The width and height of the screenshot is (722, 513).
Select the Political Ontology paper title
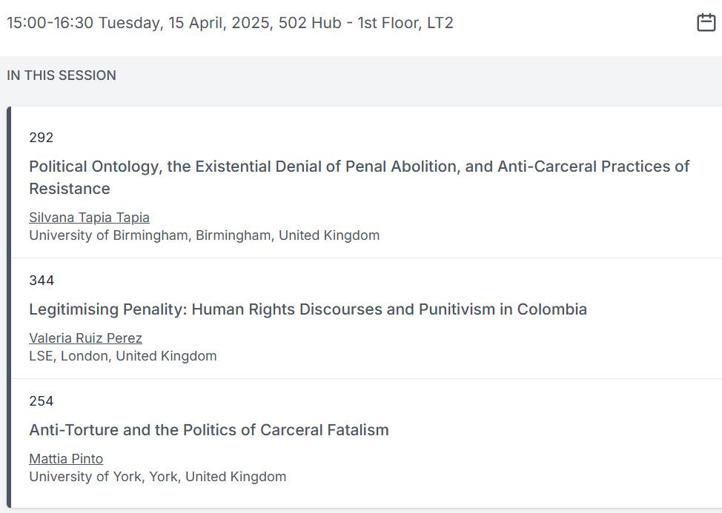tap(360, 178)
